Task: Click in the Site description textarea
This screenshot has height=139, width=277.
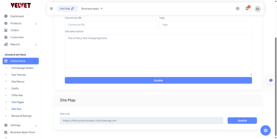Action: tap(158, 55)
